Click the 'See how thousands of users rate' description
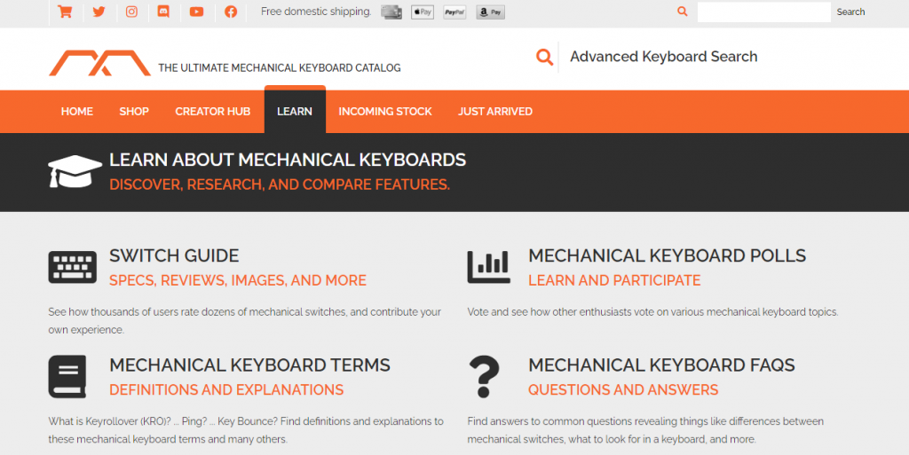 [245, 321]
